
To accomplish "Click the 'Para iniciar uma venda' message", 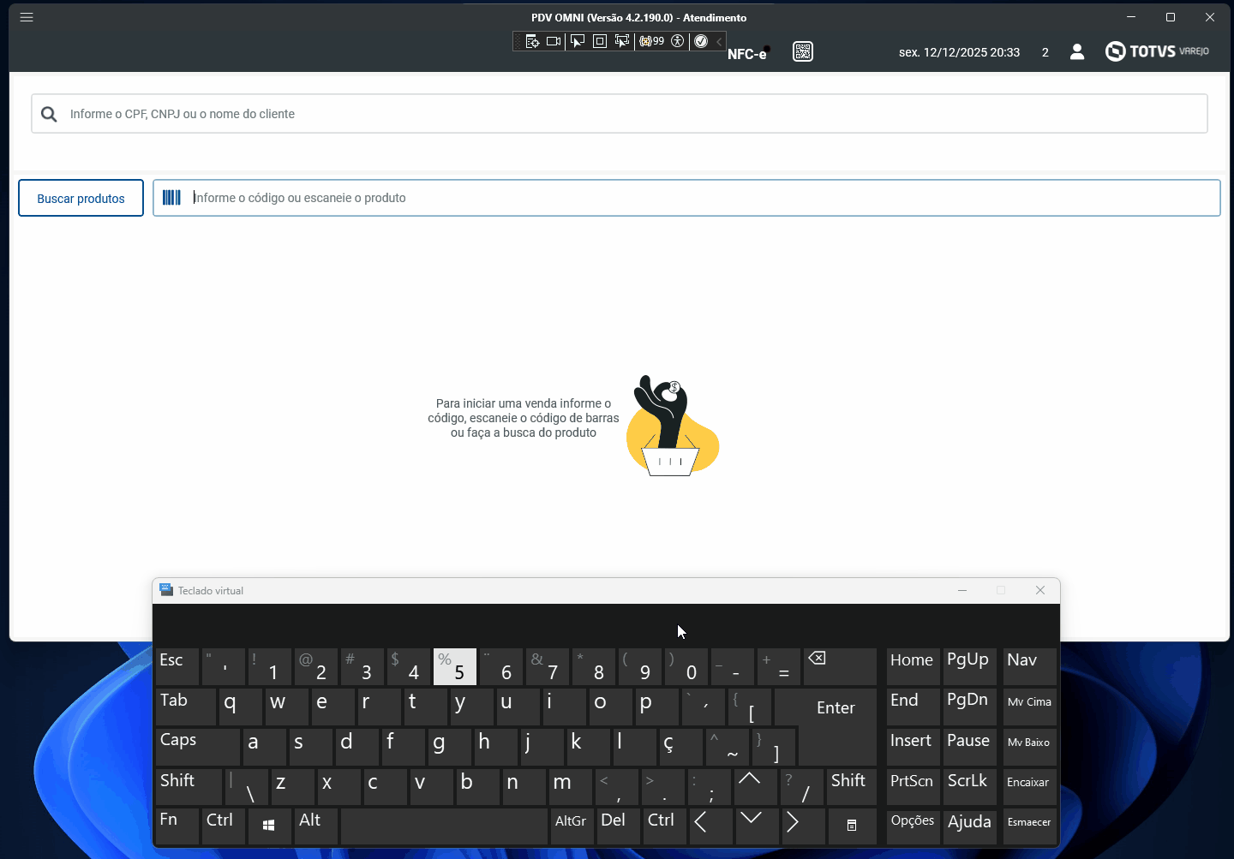I will [524, 418].
